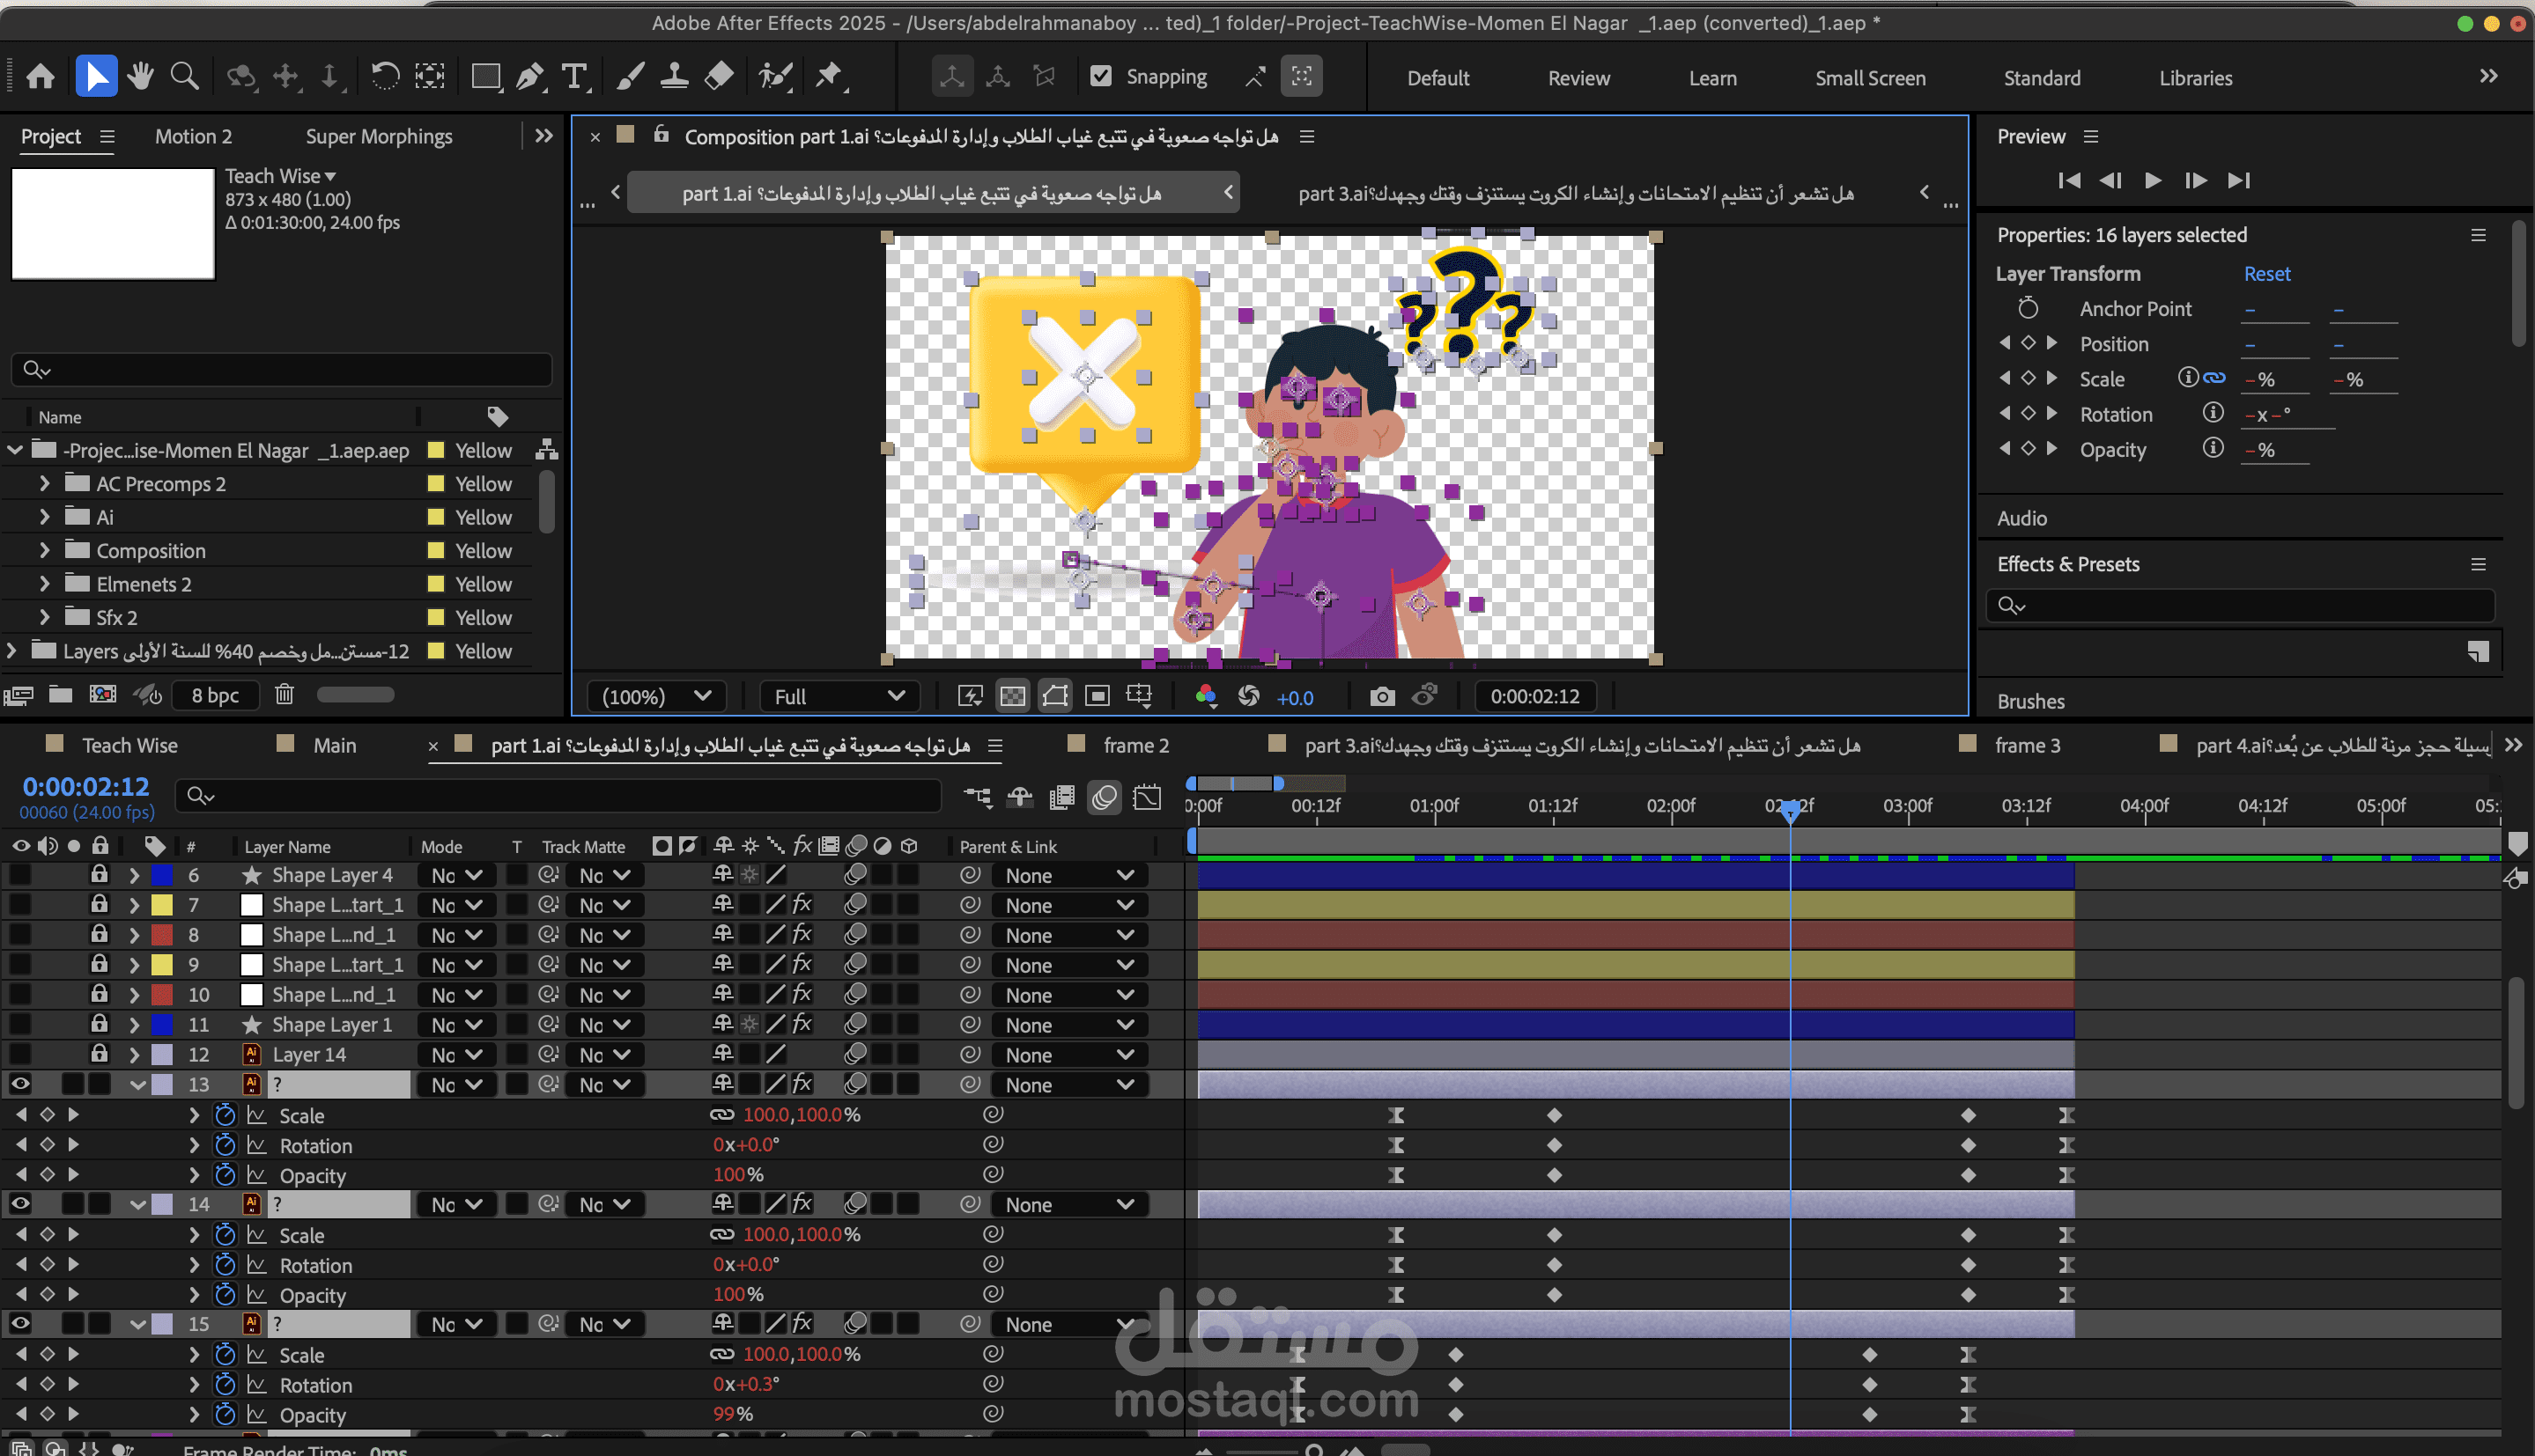Open the Main composition timeline tab
The width and height of the screenshot is (2535, 1456).
pyautogui.click(x=334, y=745)
